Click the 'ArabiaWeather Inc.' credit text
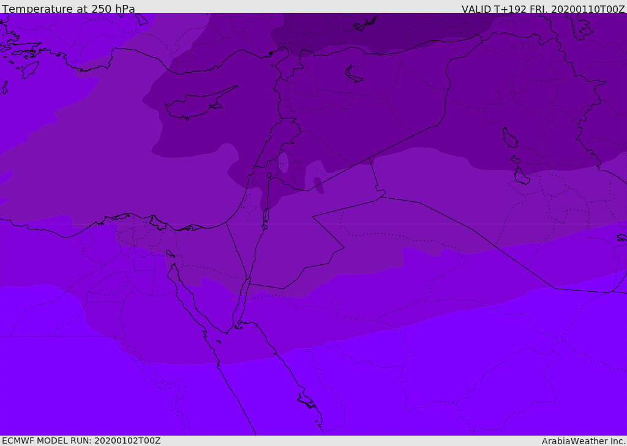The image size is (627, 446). [x=584, y=441]
